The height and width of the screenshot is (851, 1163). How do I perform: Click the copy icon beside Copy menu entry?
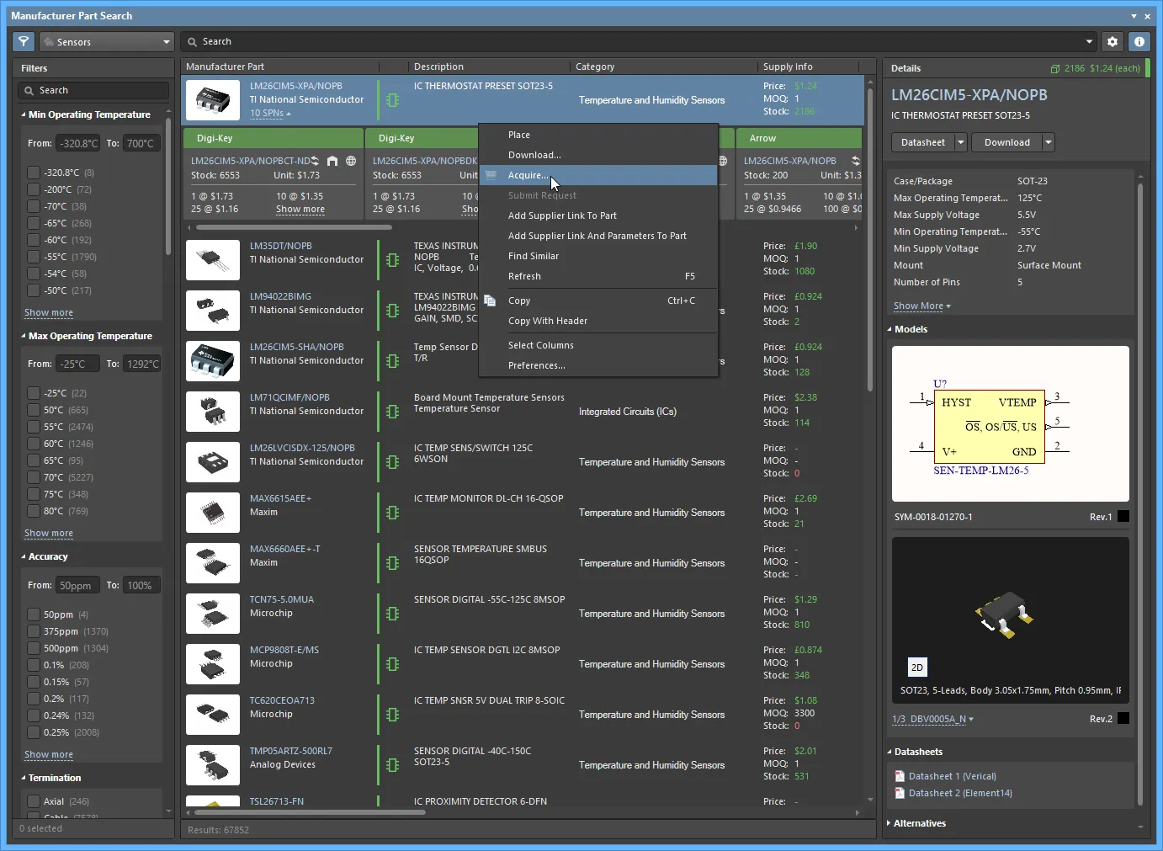pyautogui.click(x=490, y=301)
